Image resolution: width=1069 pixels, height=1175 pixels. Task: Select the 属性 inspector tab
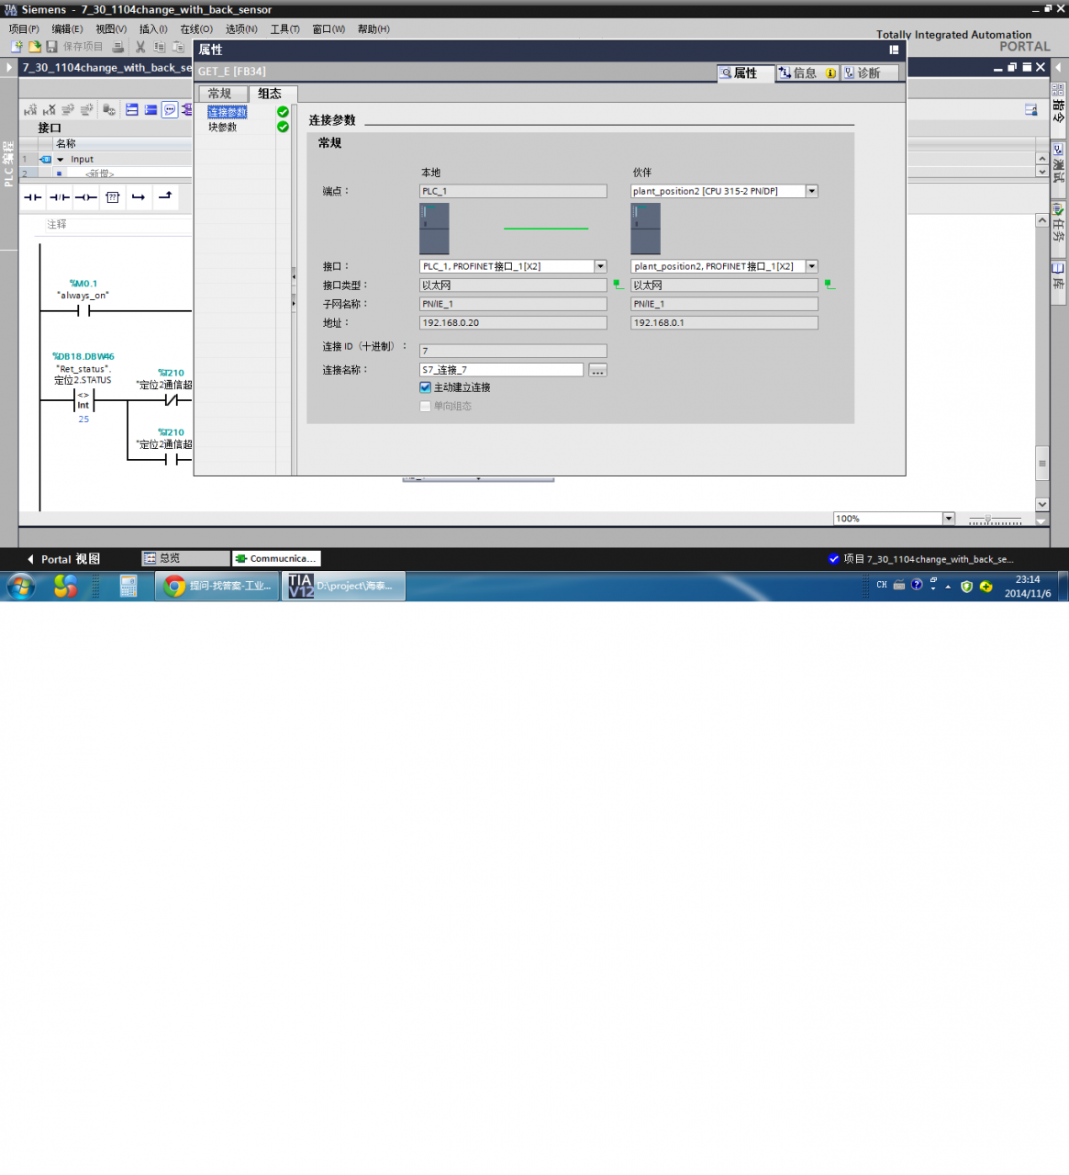(x=745, y=73)
